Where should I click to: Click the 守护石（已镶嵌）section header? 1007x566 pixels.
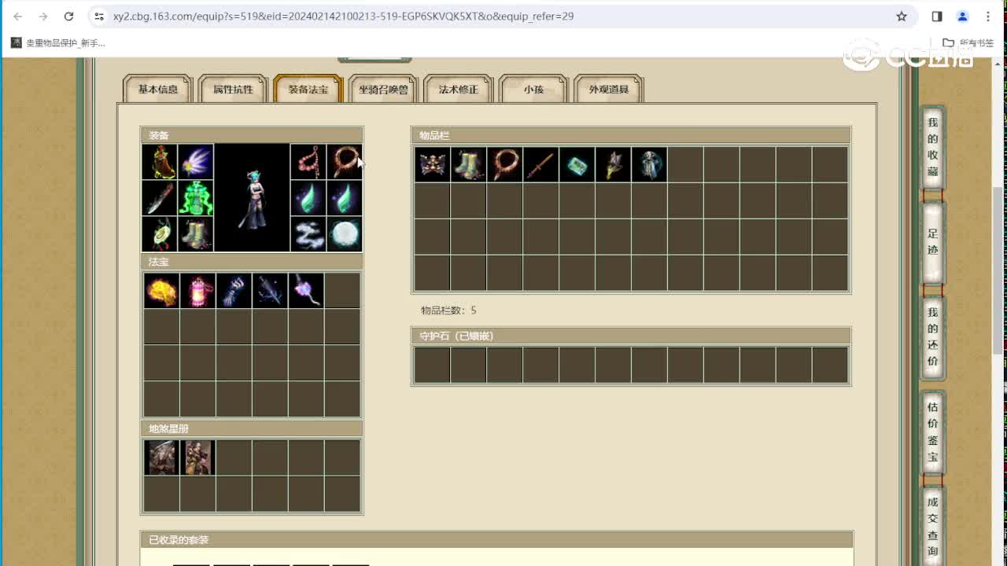[x=631, y=336]
